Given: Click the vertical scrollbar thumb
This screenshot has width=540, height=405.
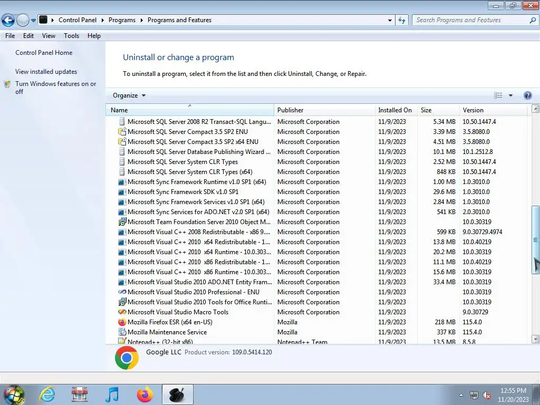Looking at the screenshot, I should point(536,240).
